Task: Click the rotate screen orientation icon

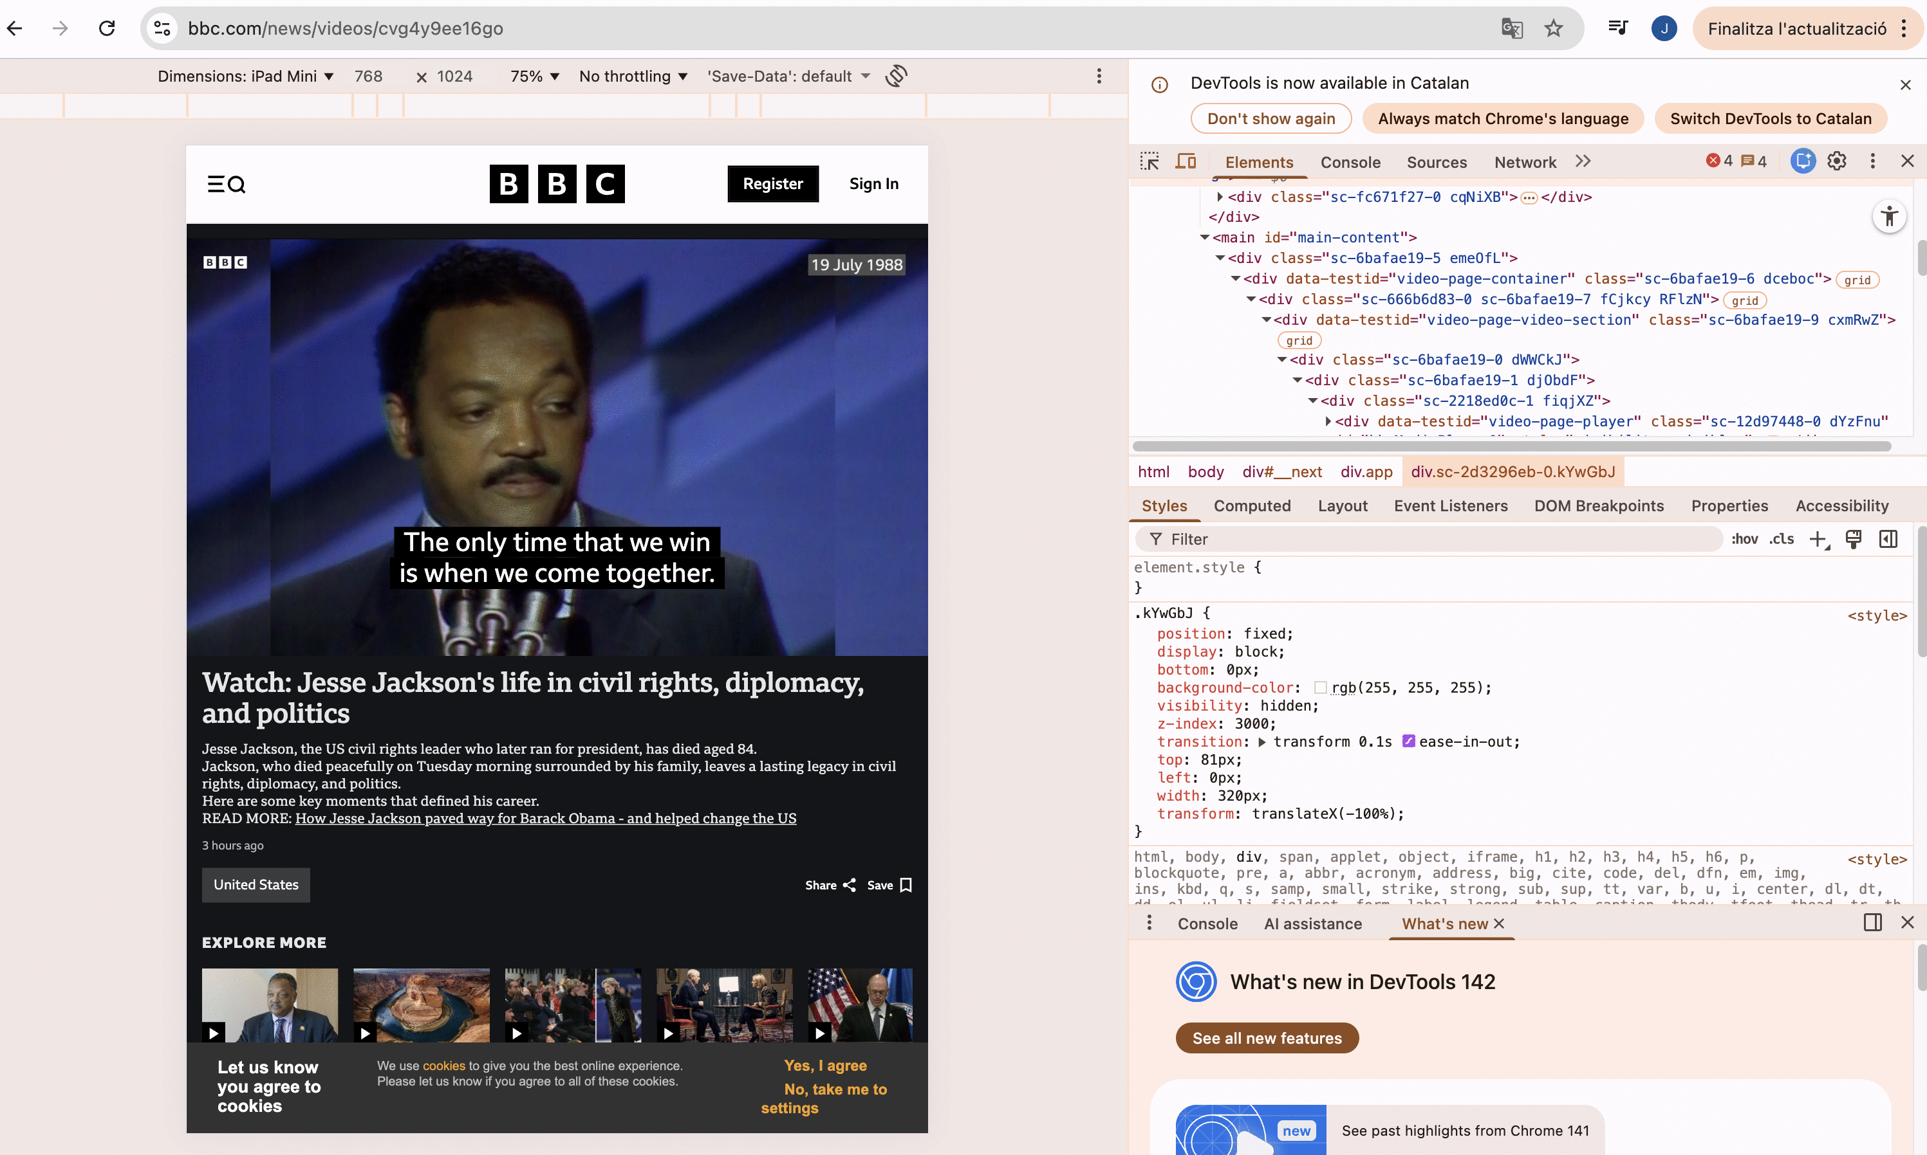Action: (x=897, y=75)
